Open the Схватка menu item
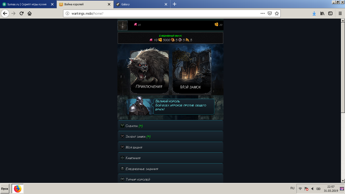345x194 pixels. [170, 126]
